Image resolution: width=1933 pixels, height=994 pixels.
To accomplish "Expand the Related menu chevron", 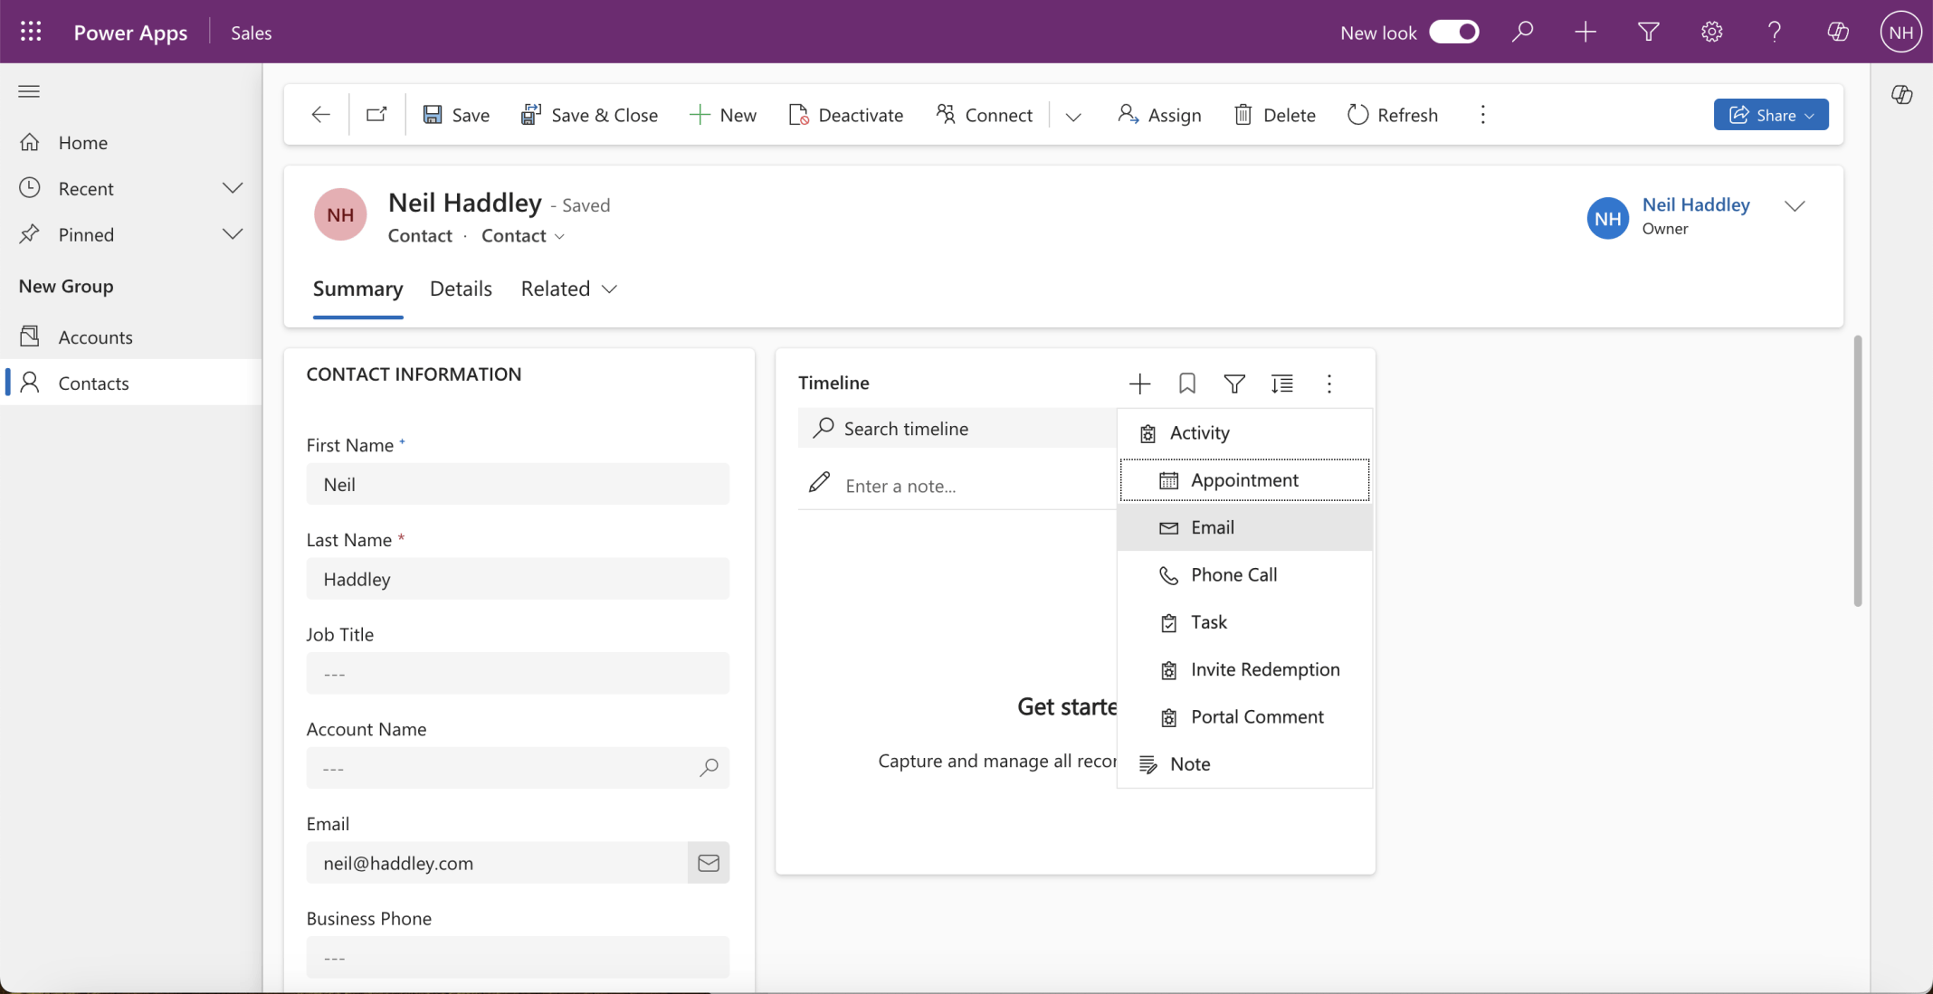I will pyautogui.click(x=608, y=289).
